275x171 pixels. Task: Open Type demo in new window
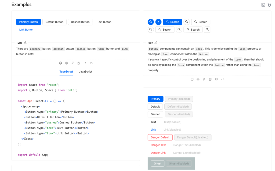point(85,63)
